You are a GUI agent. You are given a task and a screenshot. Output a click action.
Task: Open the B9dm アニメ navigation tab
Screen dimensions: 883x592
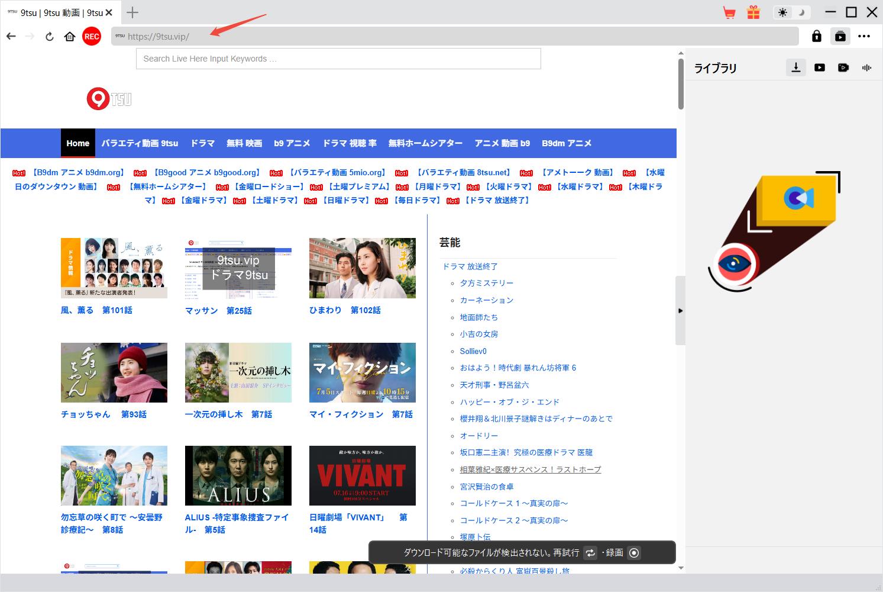[567, 143]
